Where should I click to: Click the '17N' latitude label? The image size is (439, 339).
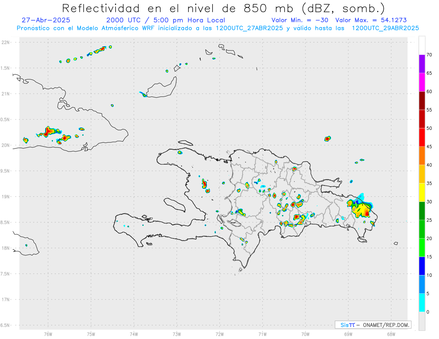5,300
